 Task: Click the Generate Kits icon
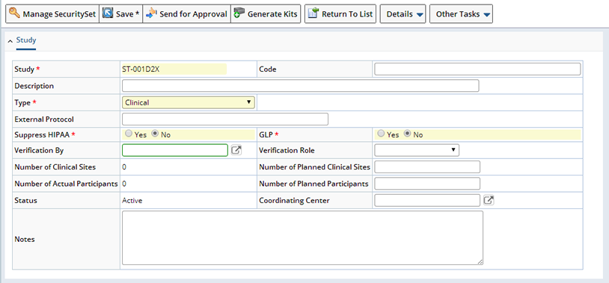(x=239, y=13)
